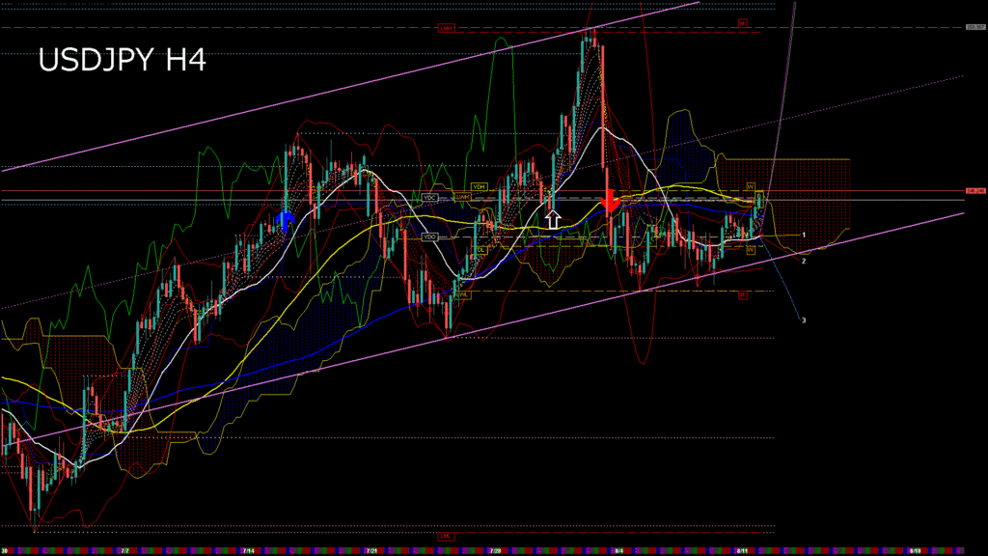The image size is (988, 556).
Task: Select scenario label 1
Action: click(804, 235)
